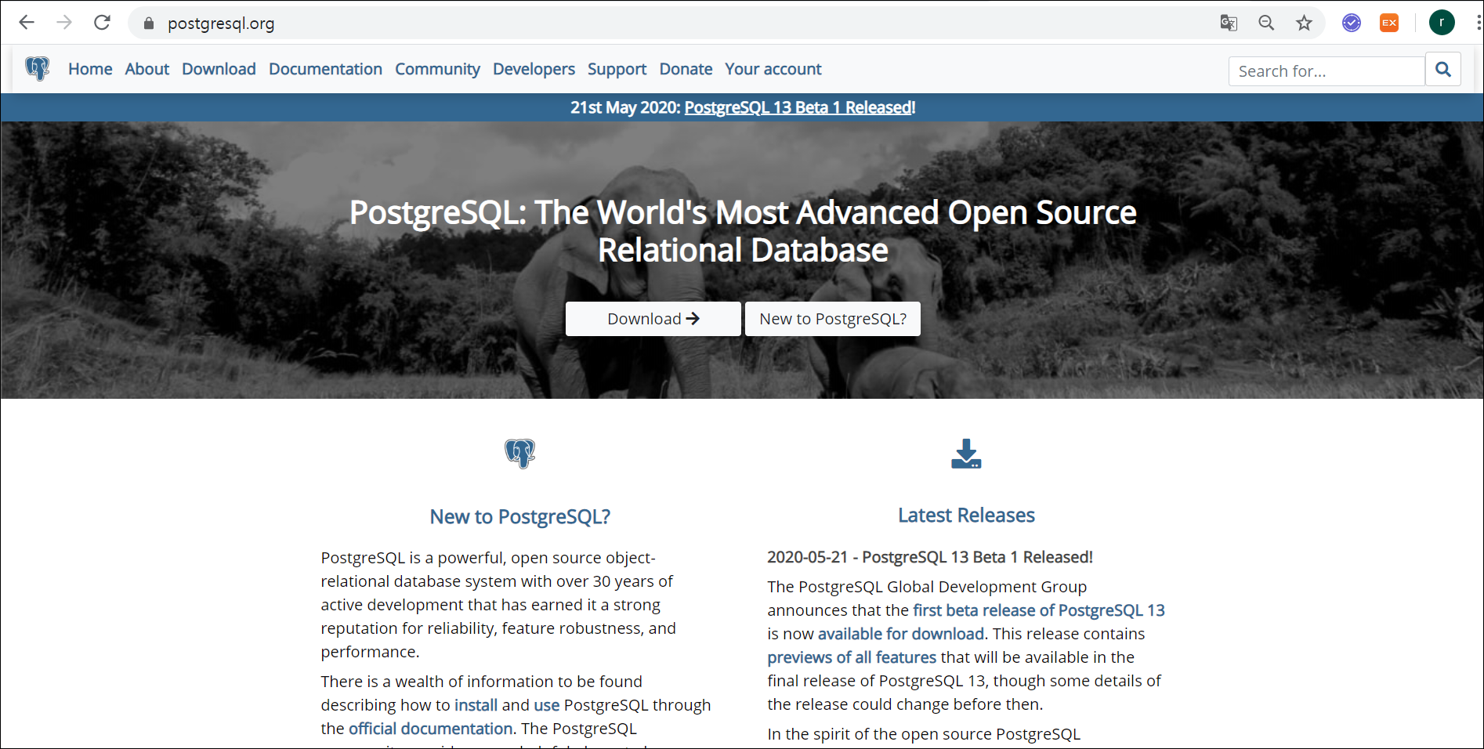Click the 2020-05-21 PostgreSQL 13 Beta 1 headline

pos(930,557)
